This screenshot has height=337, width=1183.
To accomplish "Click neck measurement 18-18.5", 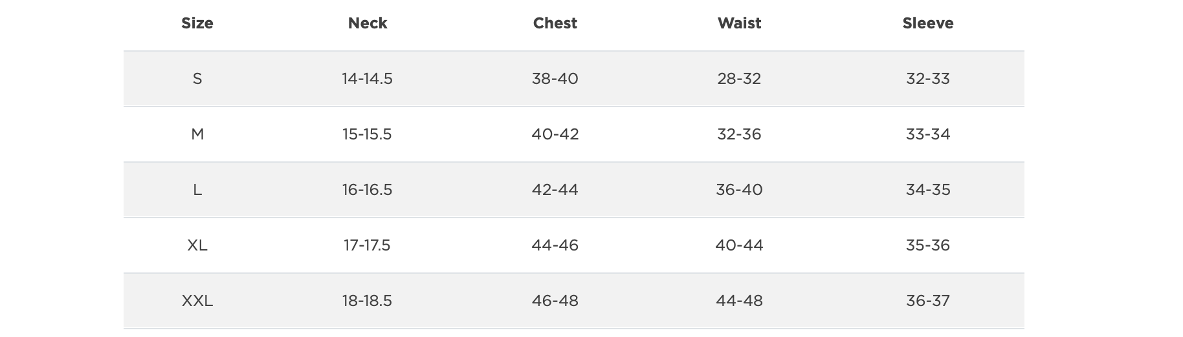I will click(x=367, y=301).
